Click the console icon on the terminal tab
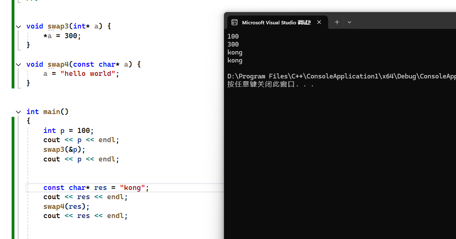The width and height of the screenshot is (456, 239). click(x=235, y=23)
